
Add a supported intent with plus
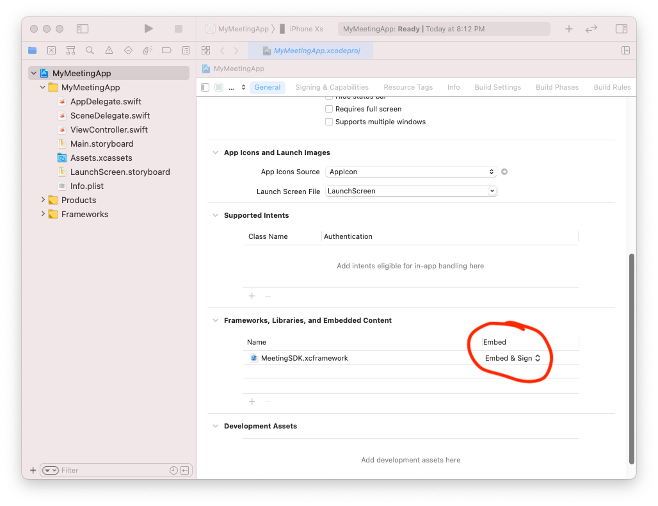(x=252, y=296)
